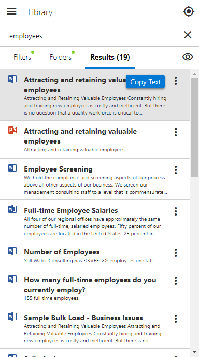
Task: Open the Folders tab
Action: [x=61, y=57]
